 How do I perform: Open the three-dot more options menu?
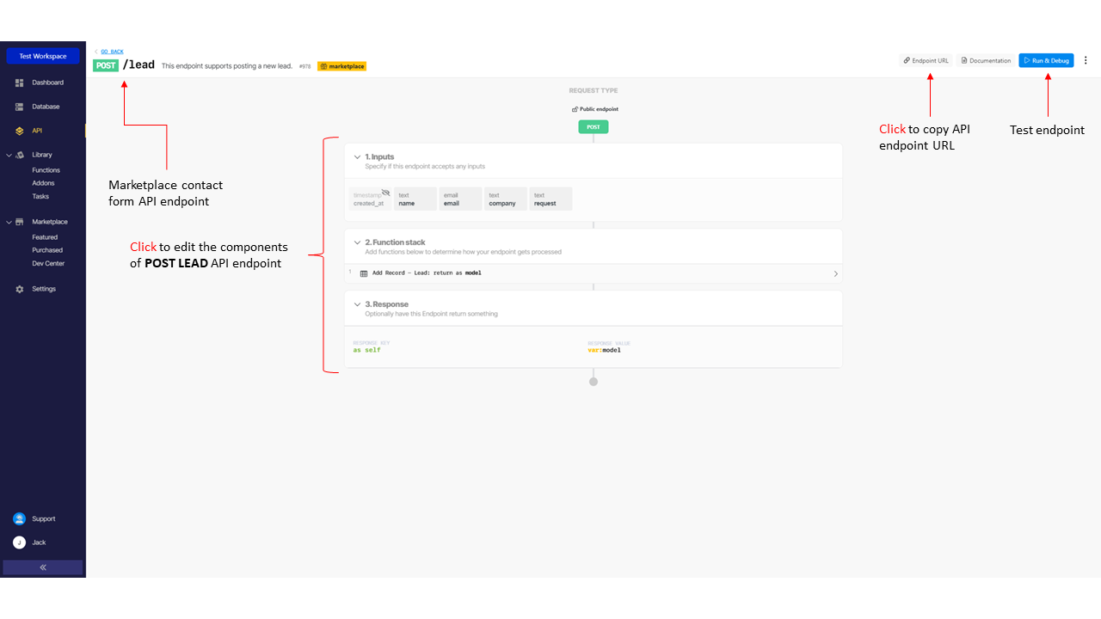pos(1086,61)
